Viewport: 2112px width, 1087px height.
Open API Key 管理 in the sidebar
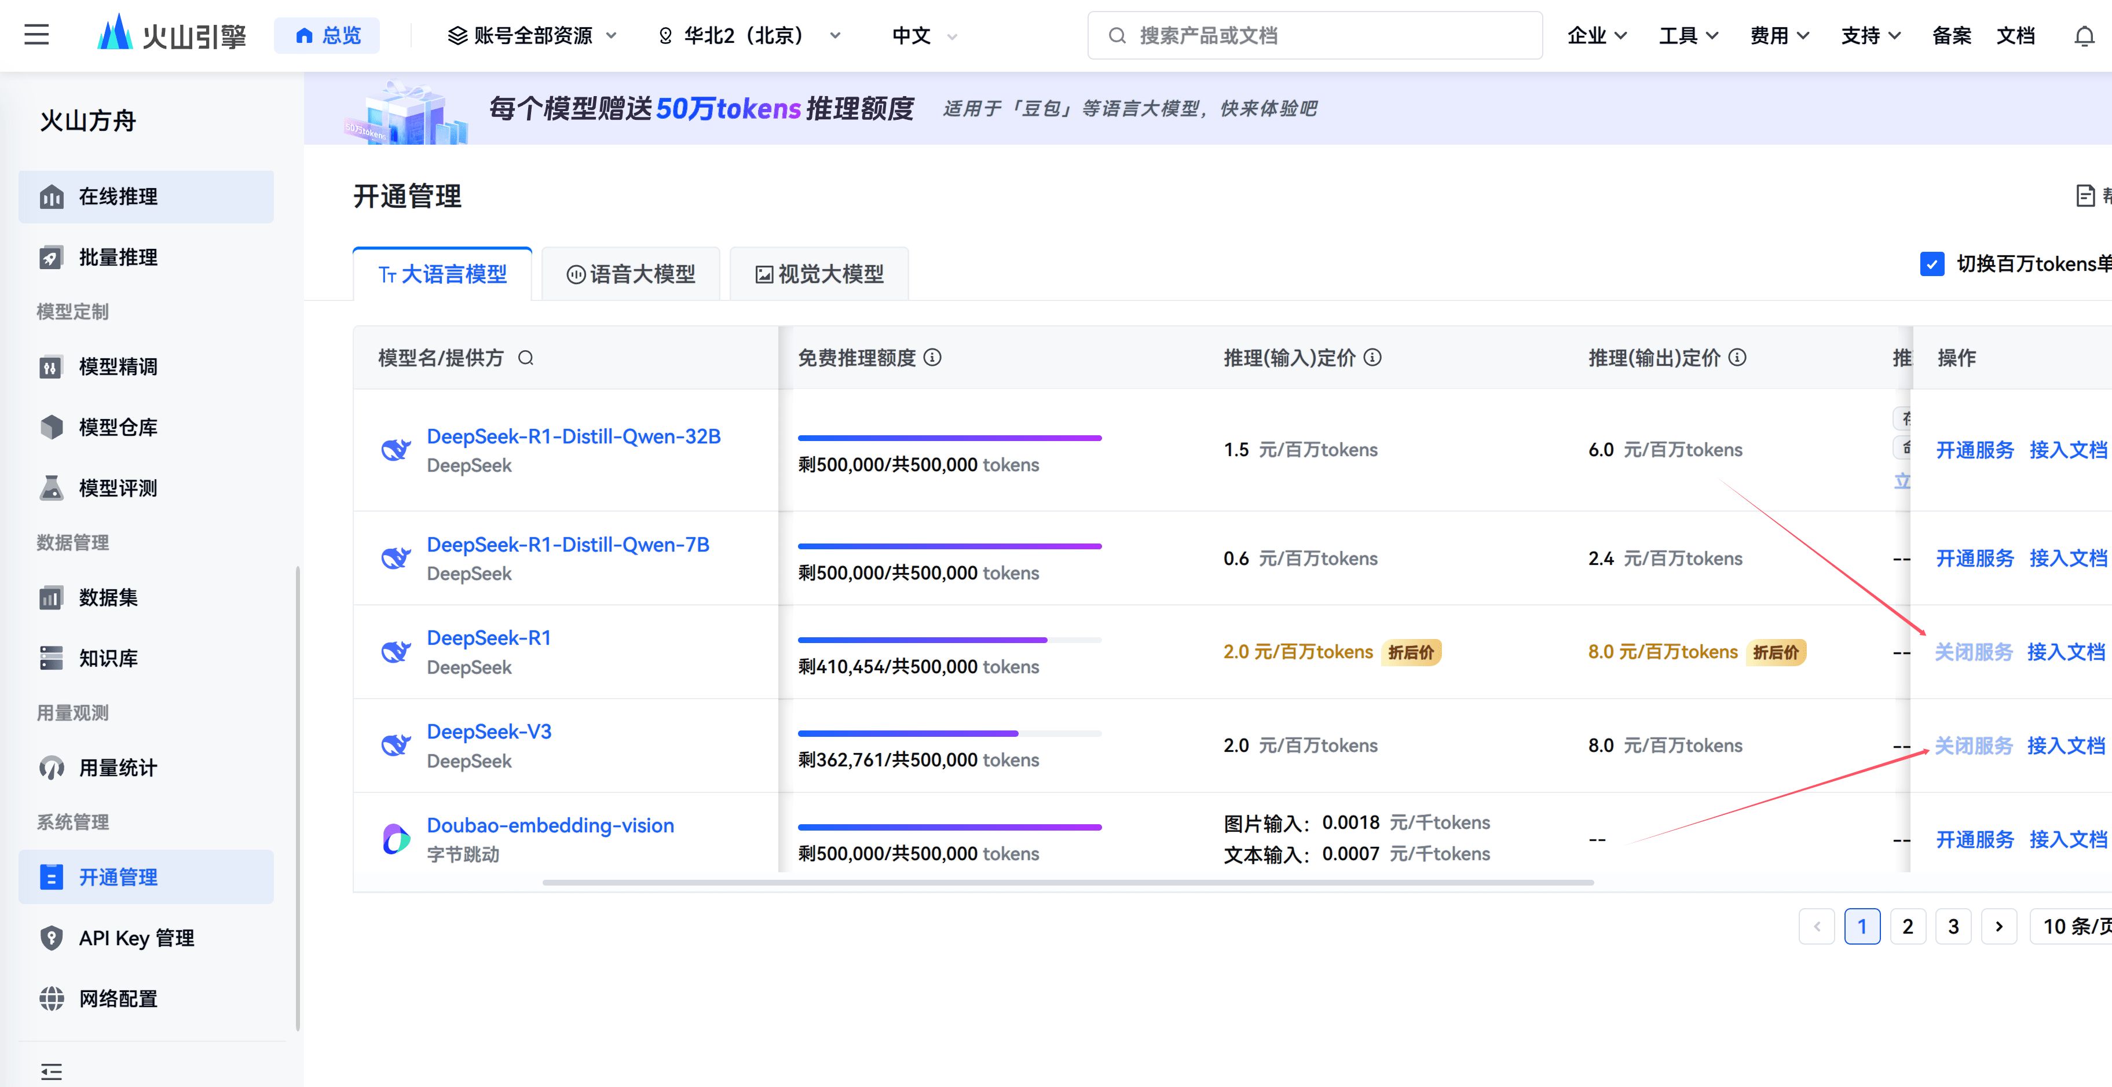[x=146, y=938]
